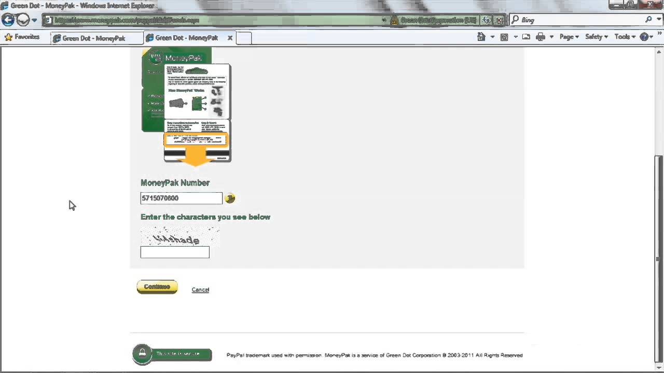Click the MoneyPak Number input field
This screenshot has width=664, height=373.
[x=181, y=198]
